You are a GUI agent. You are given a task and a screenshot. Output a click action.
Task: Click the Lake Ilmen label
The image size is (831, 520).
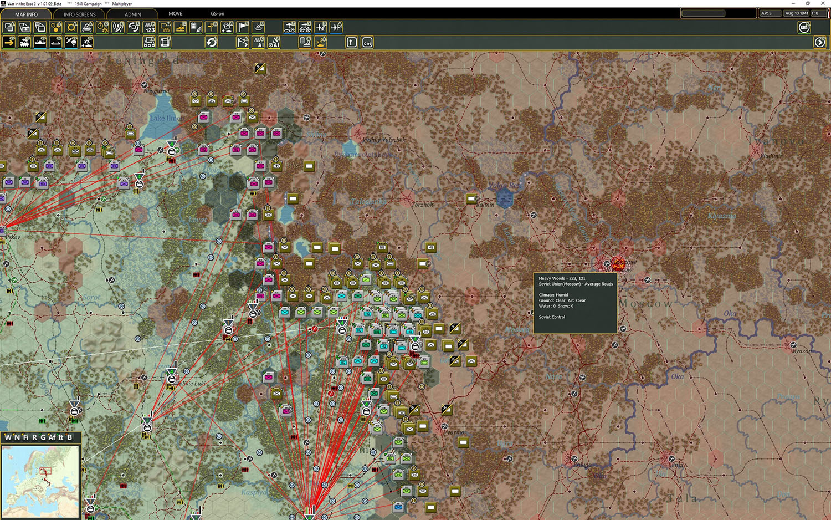point(166,118)
